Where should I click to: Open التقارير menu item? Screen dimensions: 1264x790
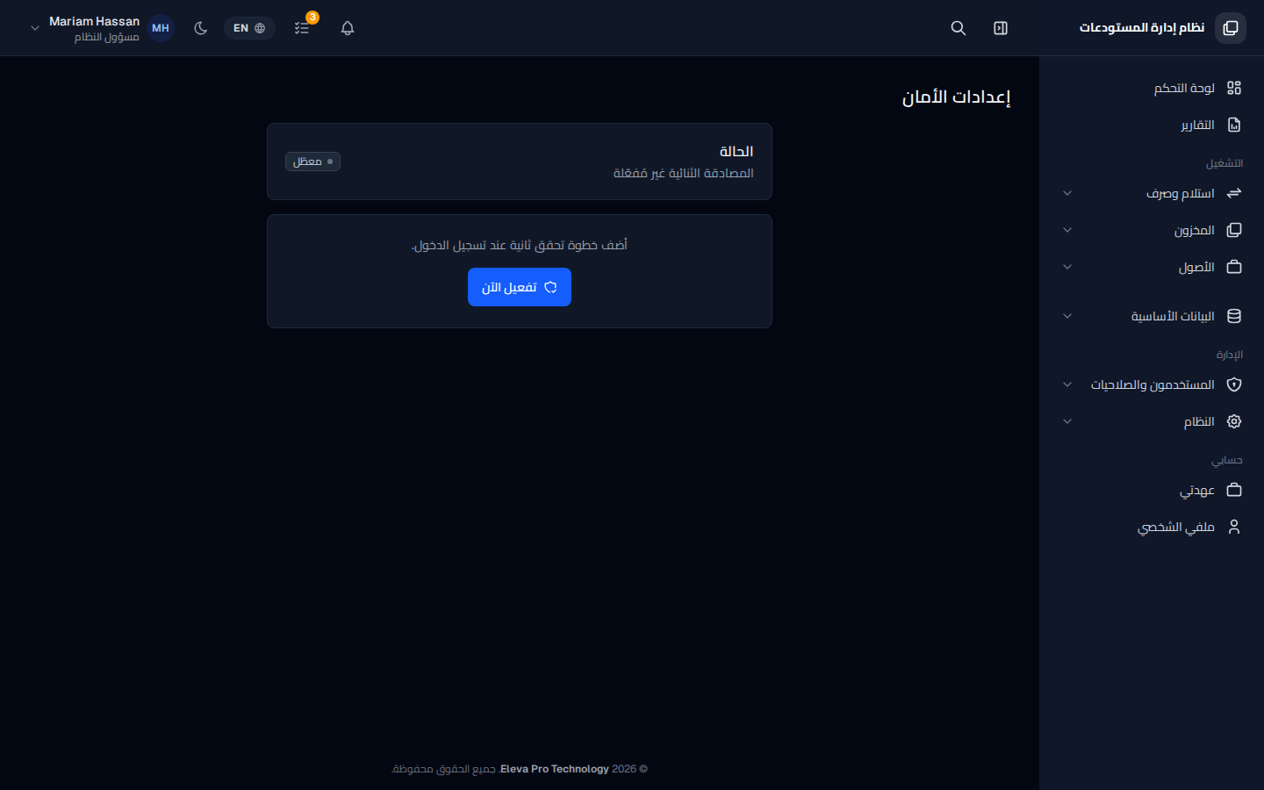click(1152, 125)
